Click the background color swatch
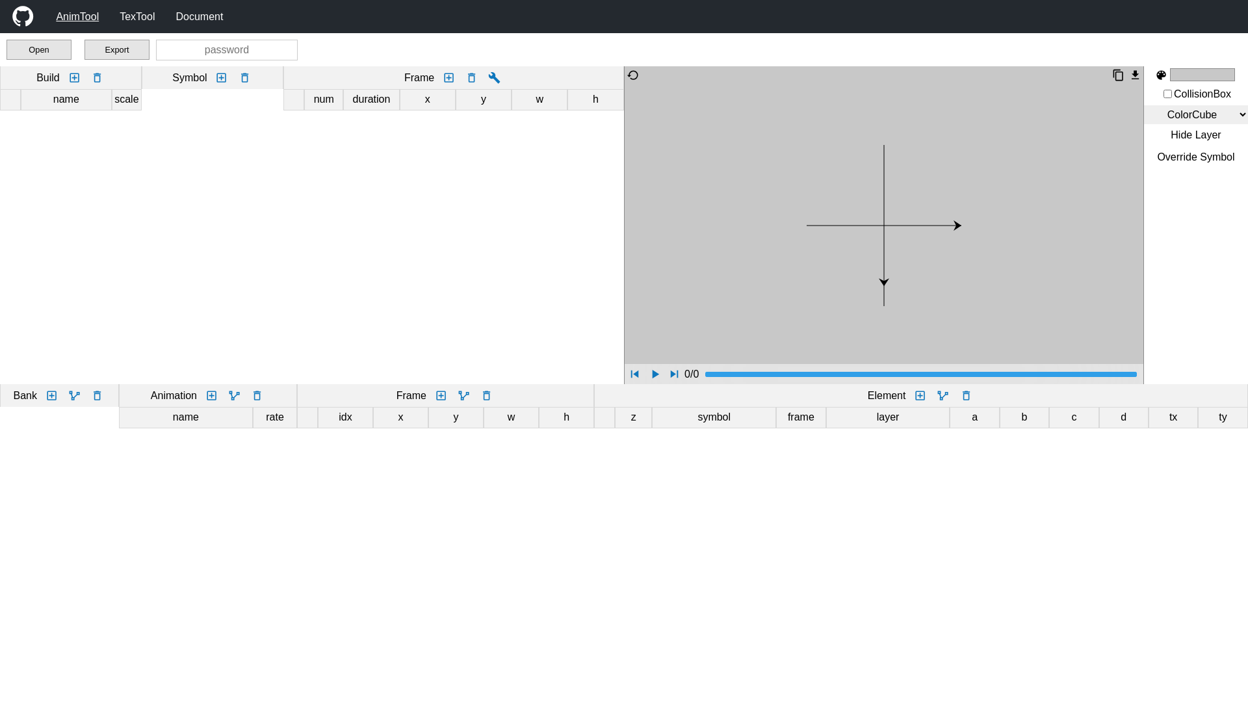Image resolution: width=1248 pixels, height=702 pixels. (x=1202, y=75)
